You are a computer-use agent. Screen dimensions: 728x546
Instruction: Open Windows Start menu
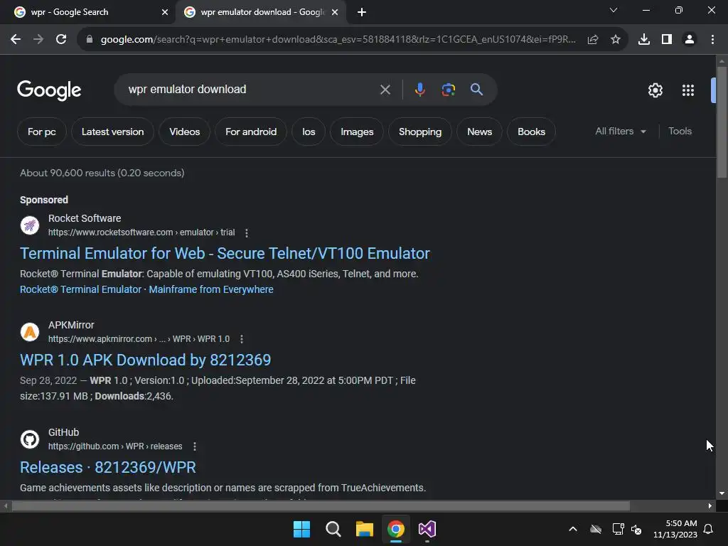pos(301,529)
